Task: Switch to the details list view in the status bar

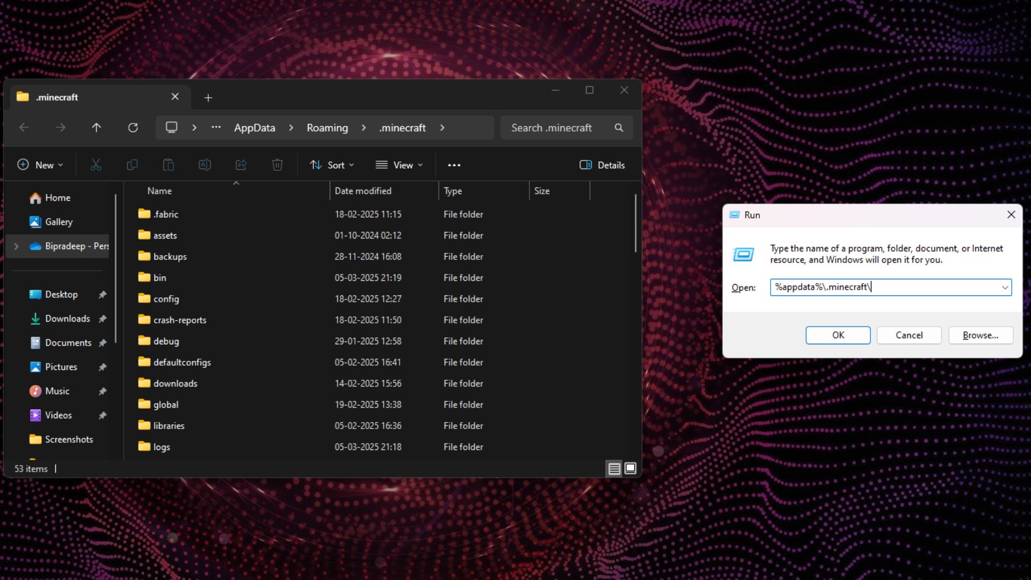Action: 614,469
